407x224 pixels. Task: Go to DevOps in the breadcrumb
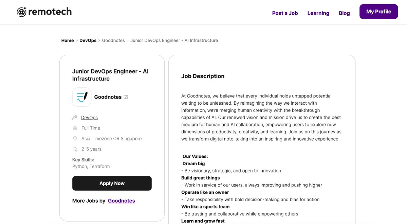click(x=88, y=40)
